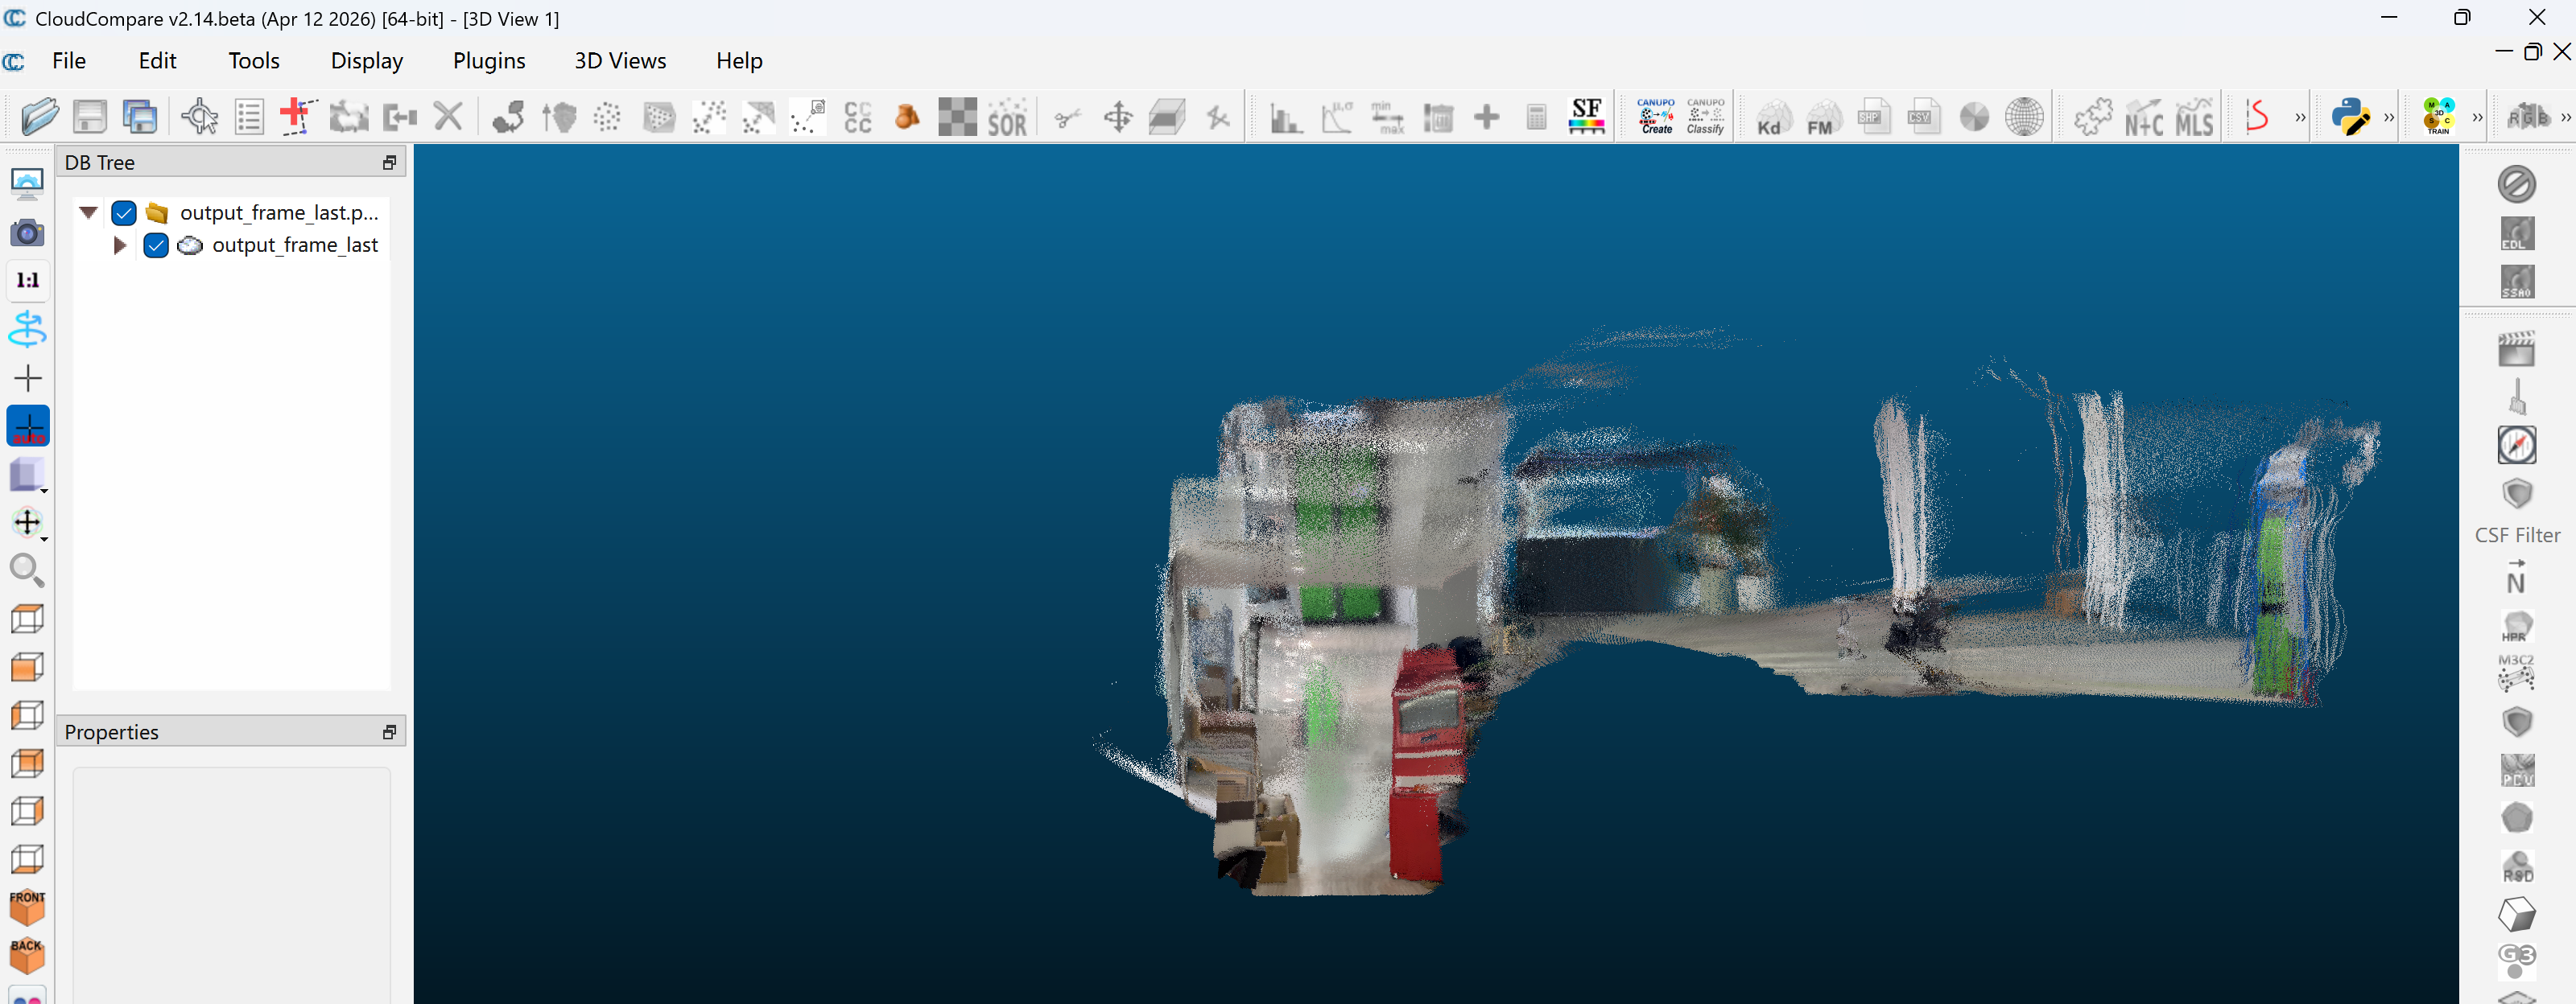
Task: Toggle visibility of output_frame_last cloud
Action: coord(156,245)
